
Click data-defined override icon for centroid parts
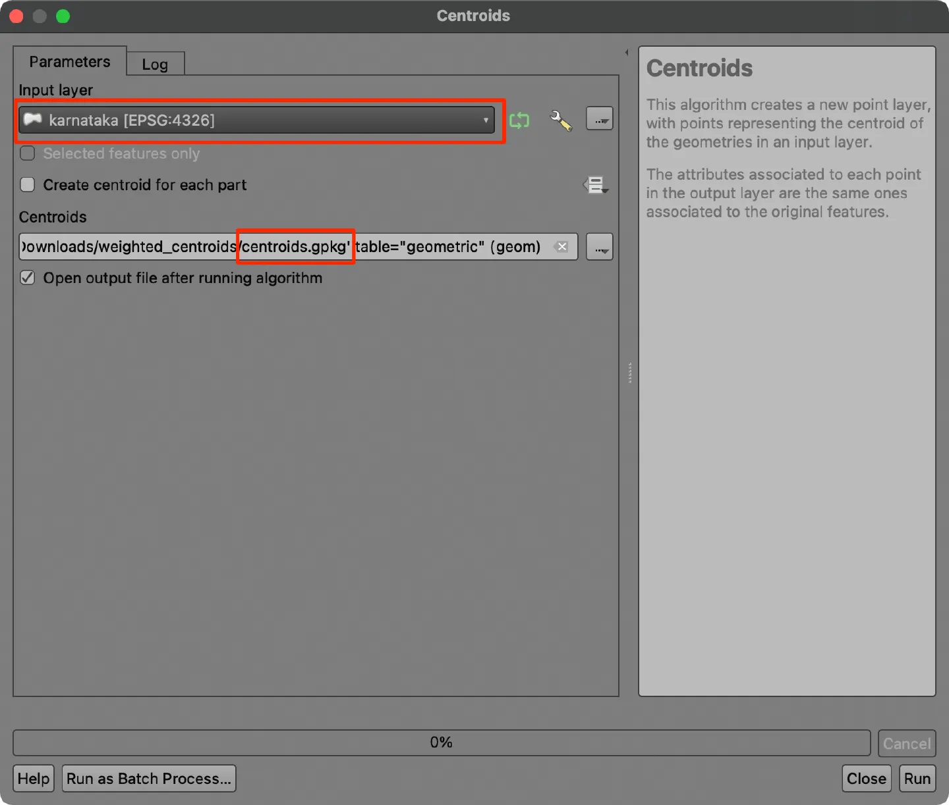coord(596,185)
